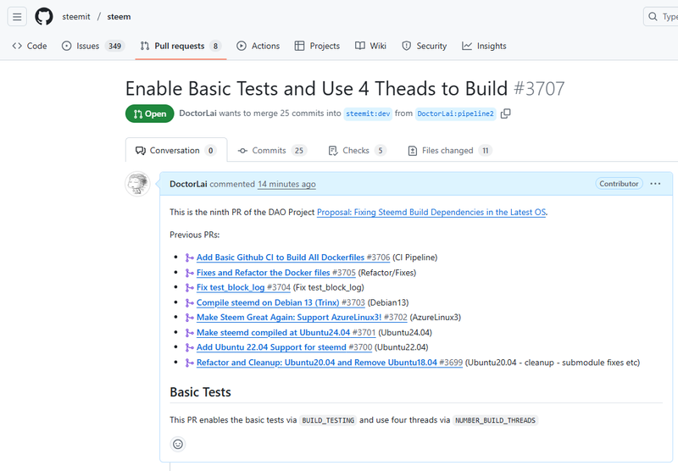Image resolution: width=678 pixels, height=471 pixels.
Task: Go to the Issues tab
Action: (88, 46)
